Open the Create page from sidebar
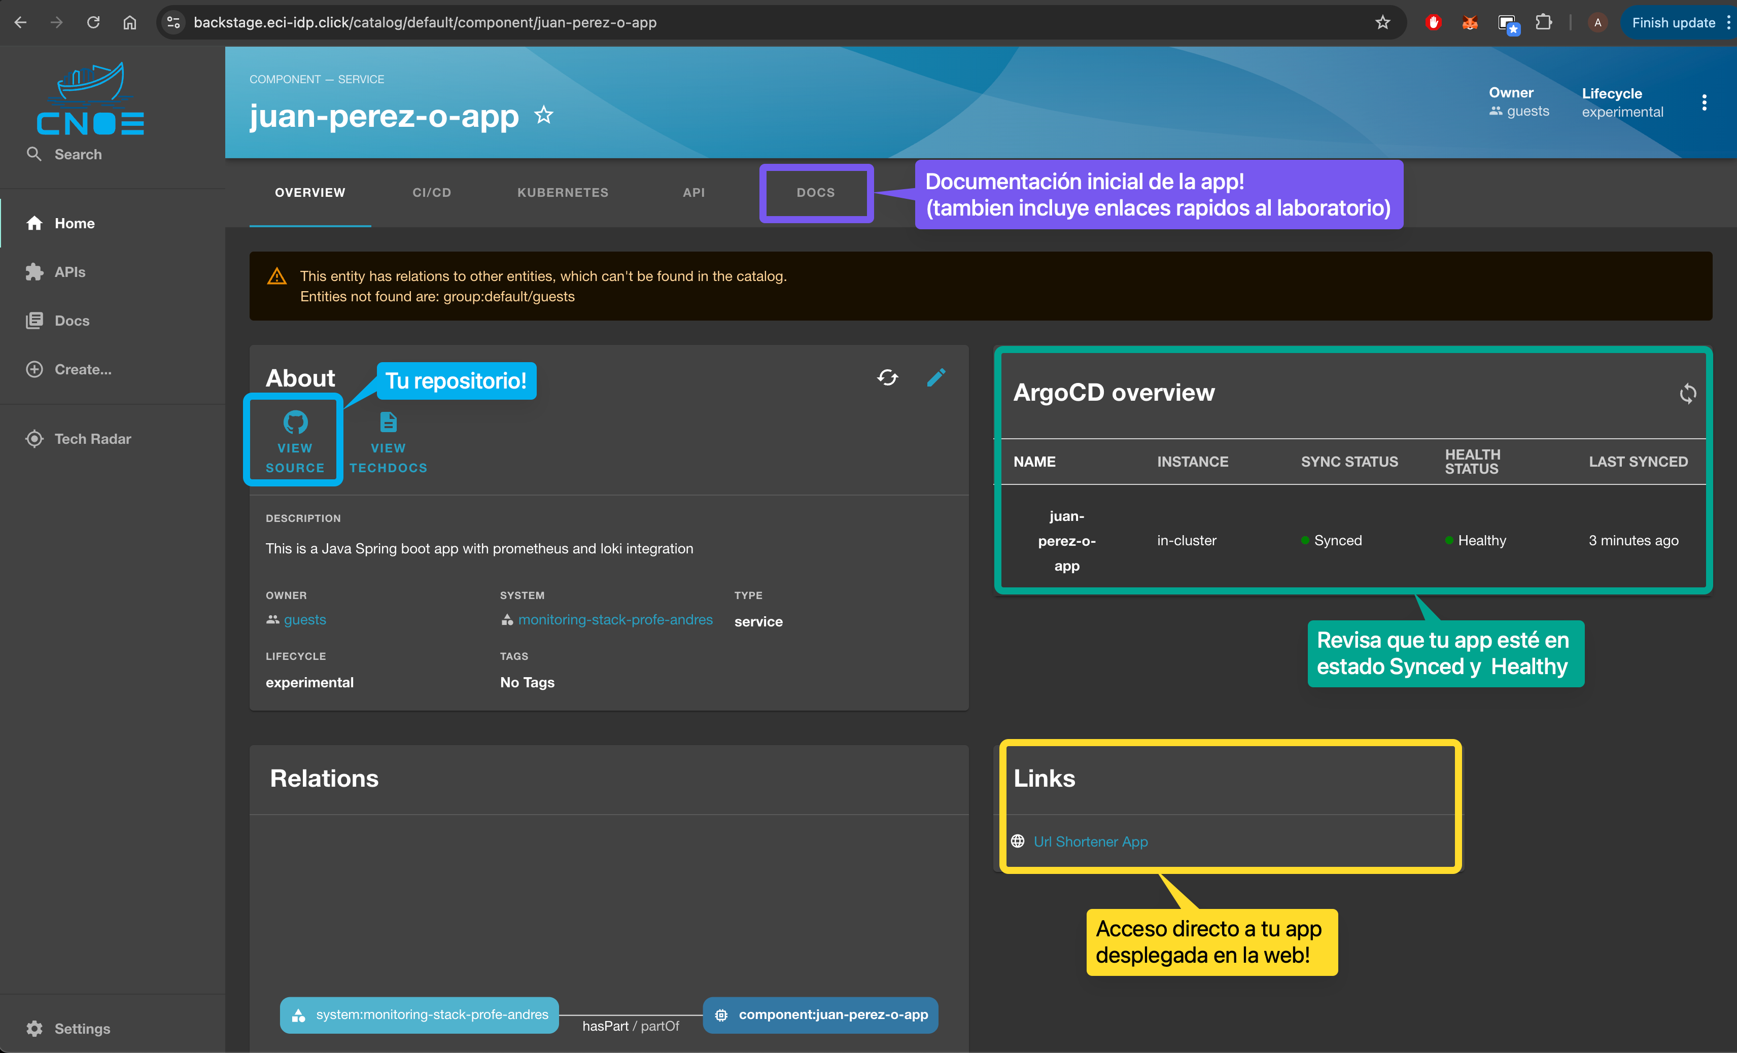Image resolution: width=1737 pixels, height=1053 pixels. 83,369
